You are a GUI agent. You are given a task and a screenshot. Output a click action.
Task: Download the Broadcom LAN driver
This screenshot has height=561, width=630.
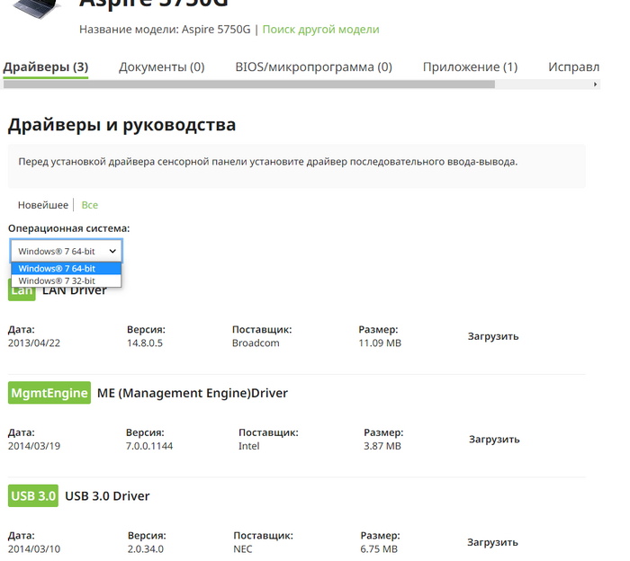(x=493, y=336)
